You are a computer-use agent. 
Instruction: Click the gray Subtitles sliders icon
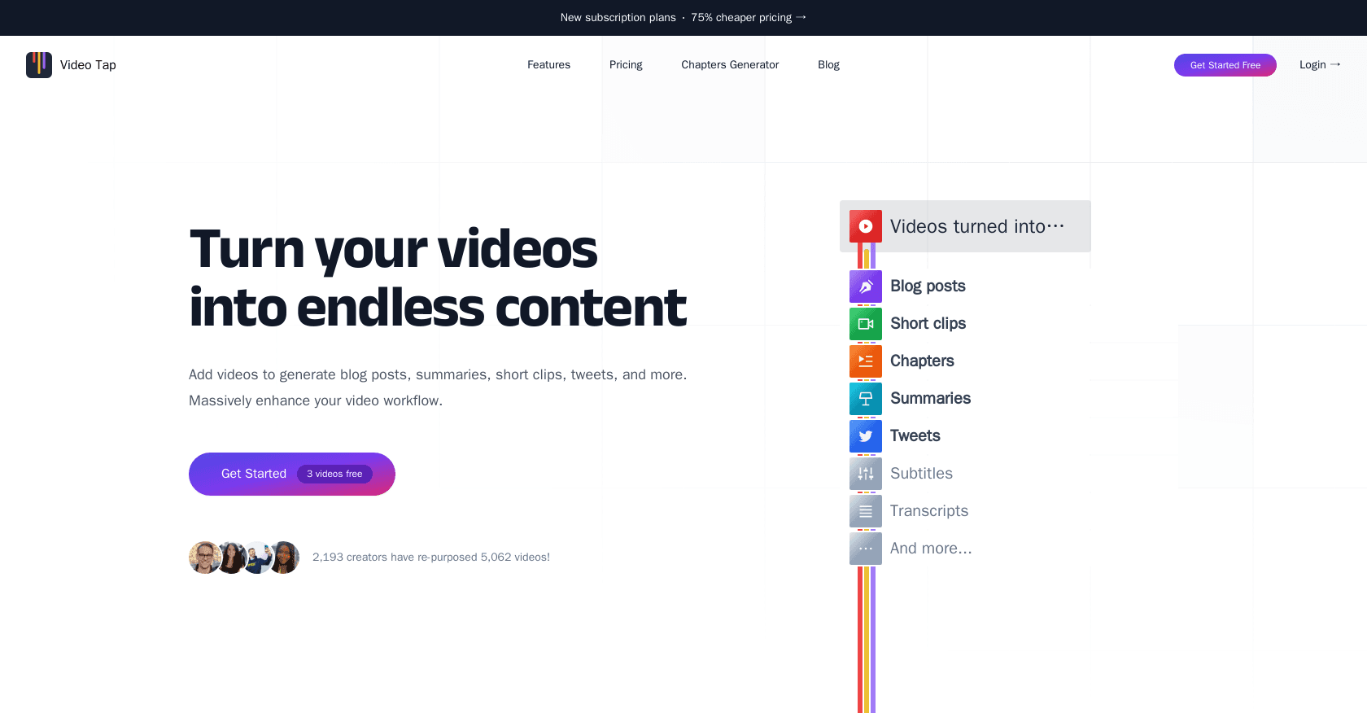click(x=866, y=474)
